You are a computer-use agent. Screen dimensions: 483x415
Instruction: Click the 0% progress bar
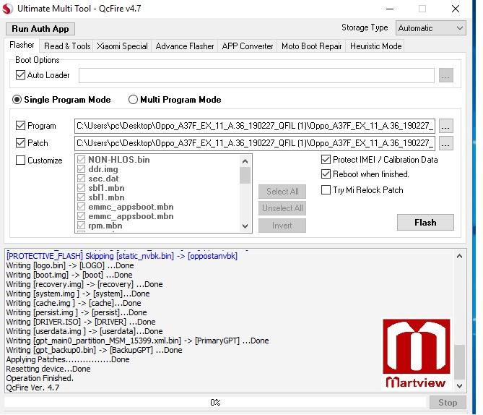216,403
